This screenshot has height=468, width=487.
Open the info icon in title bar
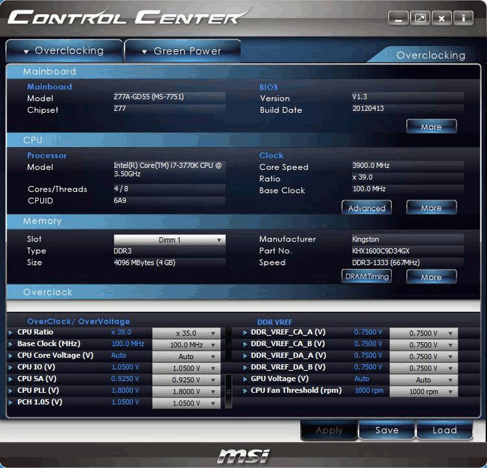[x=463, y=19]
